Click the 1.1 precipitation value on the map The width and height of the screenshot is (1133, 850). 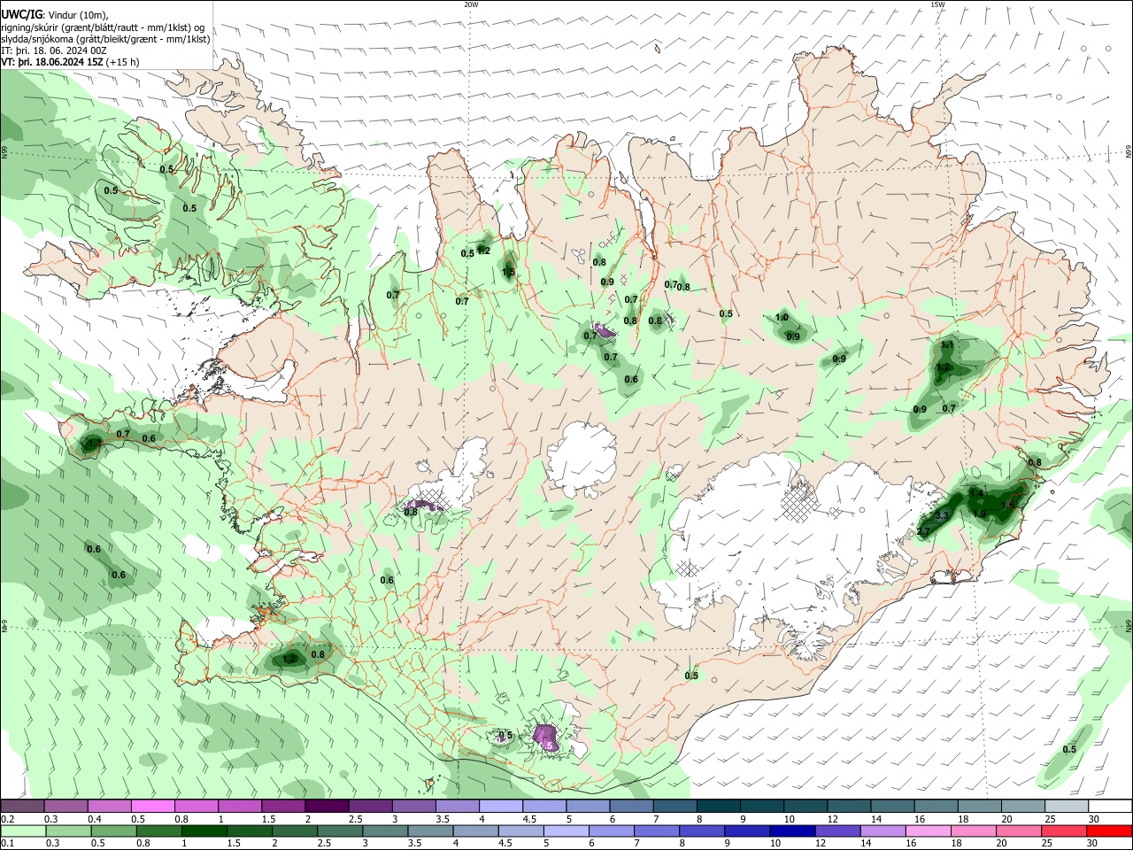point(947,345)
